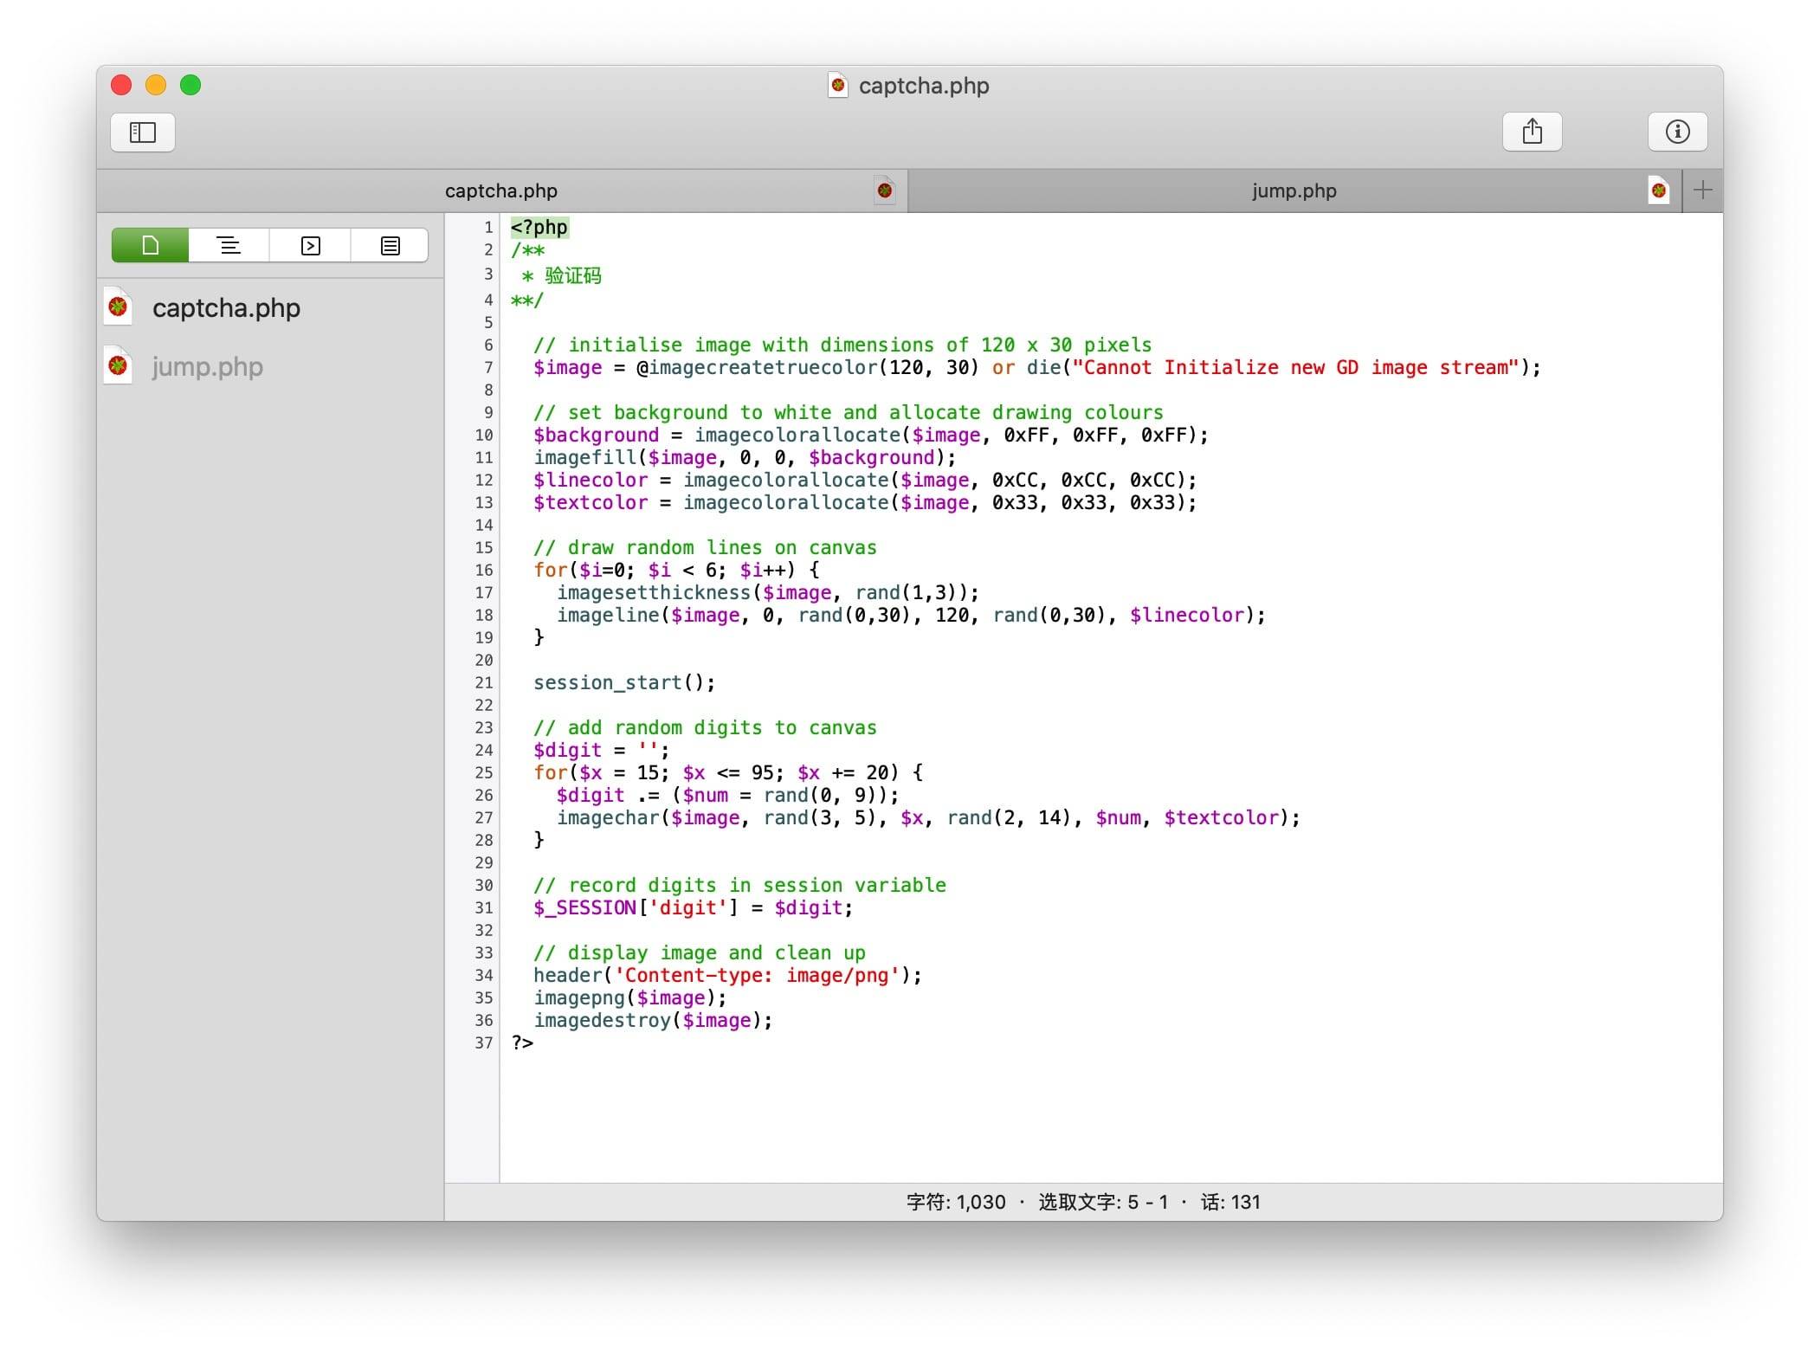Switch sidebar to outline structure view
1820x1349 pixels.
pos(229,246)
